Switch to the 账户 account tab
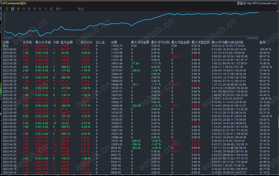 [59, 9]
